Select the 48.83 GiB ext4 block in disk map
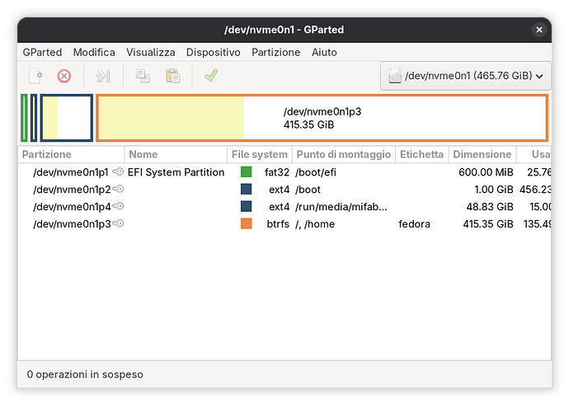 67,118
